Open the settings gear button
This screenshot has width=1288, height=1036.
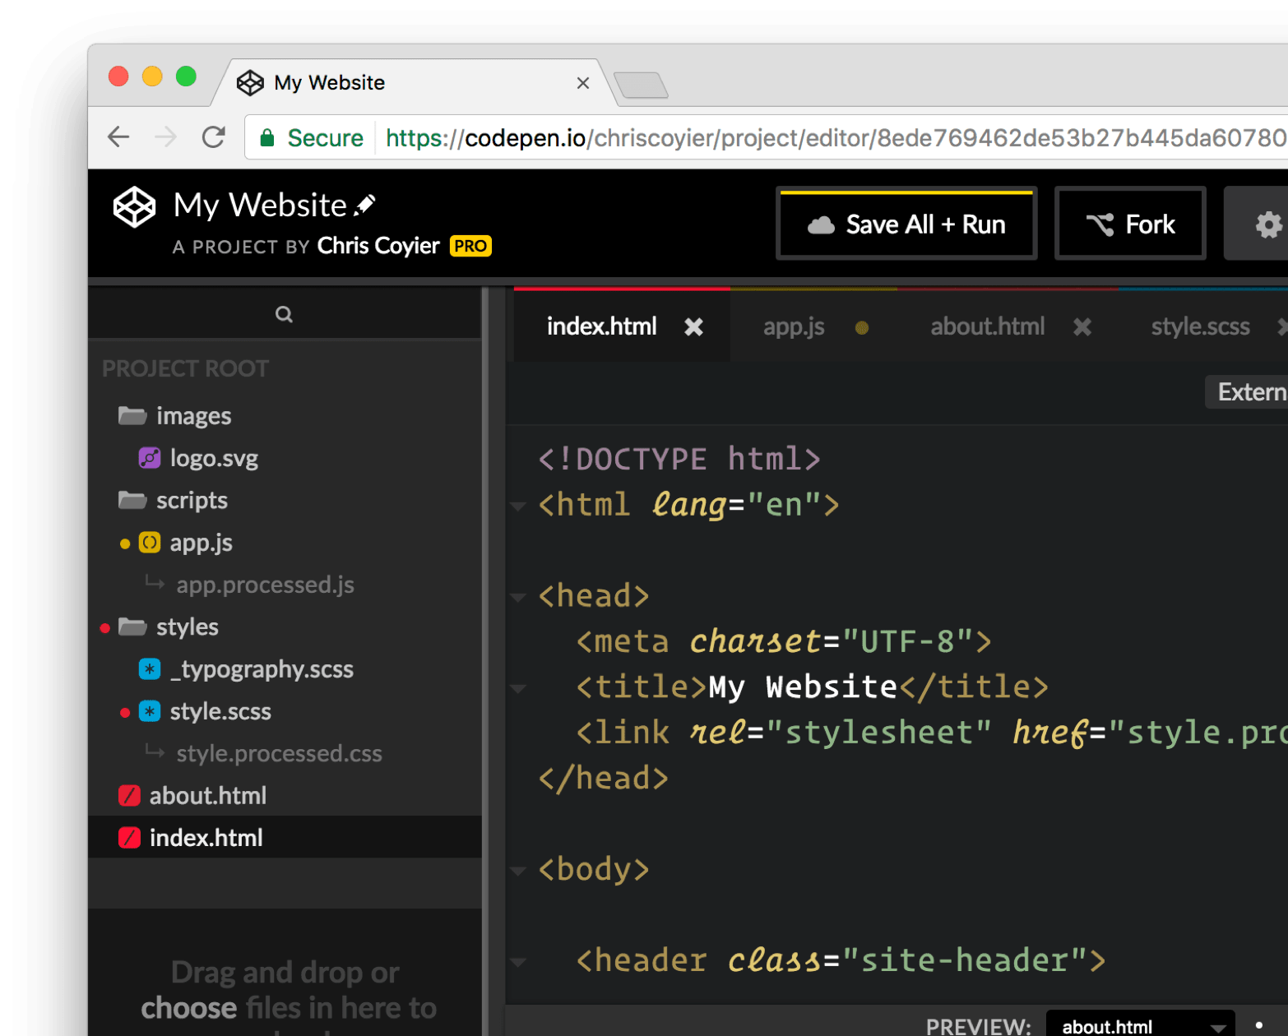tap(1267, 224)
